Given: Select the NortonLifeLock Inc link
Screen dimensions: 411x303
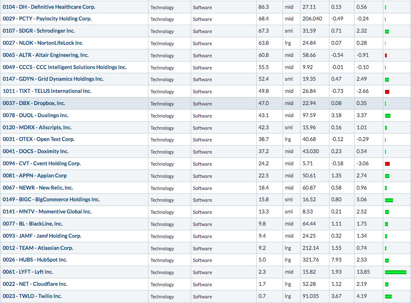Looking at the screenshot, I should pyautogui.click(x=43, y=43).
